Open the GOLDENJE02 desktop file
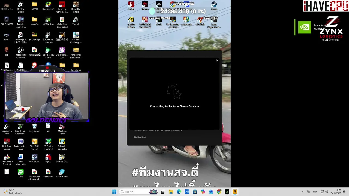The height and width of the screenshot is (196, 349). tap(7, 21)
